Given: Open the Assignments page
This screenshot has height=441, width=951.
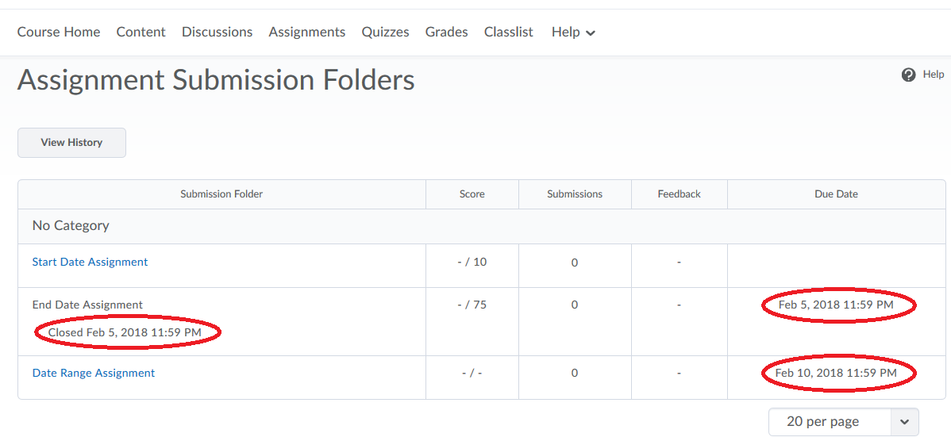Looking at the screenshot, I should coord(306,33).
